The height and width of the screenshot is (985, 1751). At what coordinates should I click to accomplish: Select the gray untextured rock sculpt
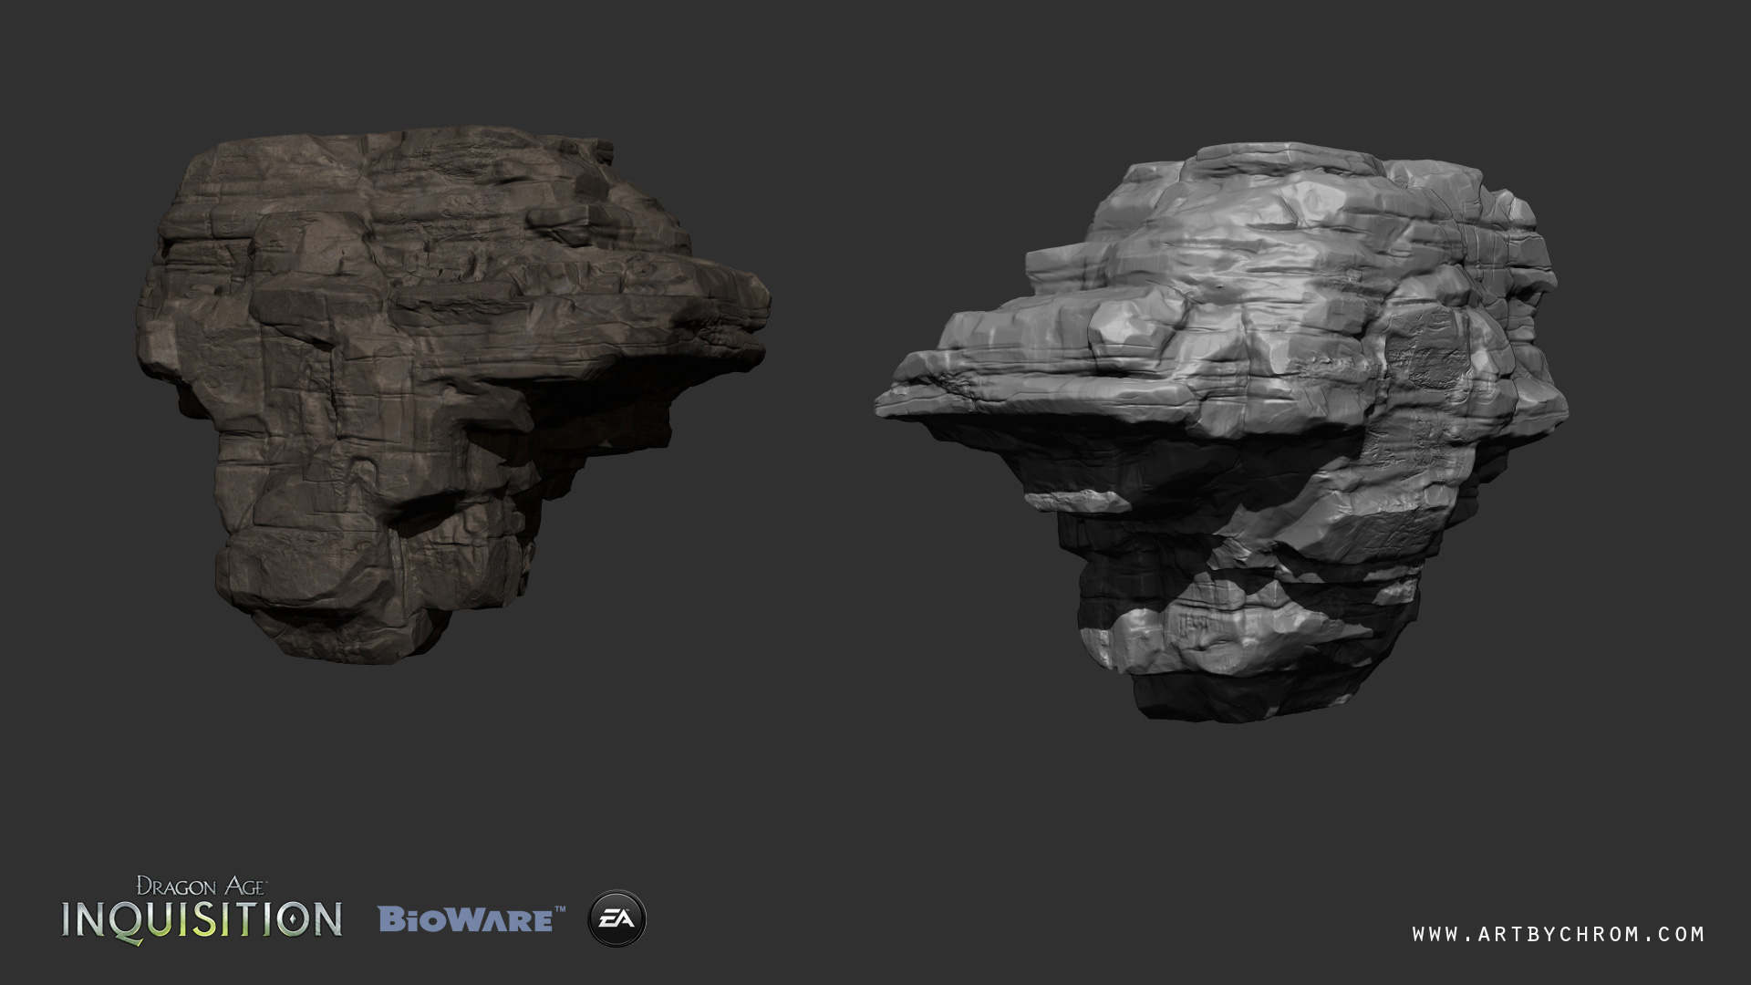coord(1222,431)
